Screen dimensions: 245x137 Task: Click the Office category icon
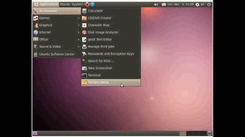36,39
